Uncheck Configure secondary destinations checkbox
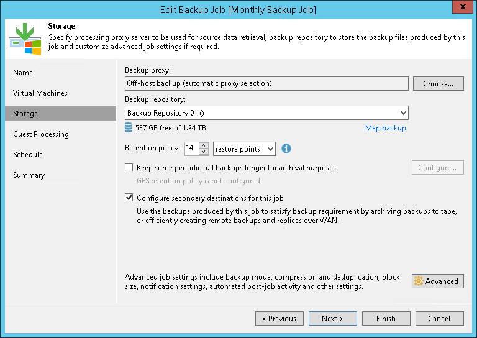 tap(129, 198)
